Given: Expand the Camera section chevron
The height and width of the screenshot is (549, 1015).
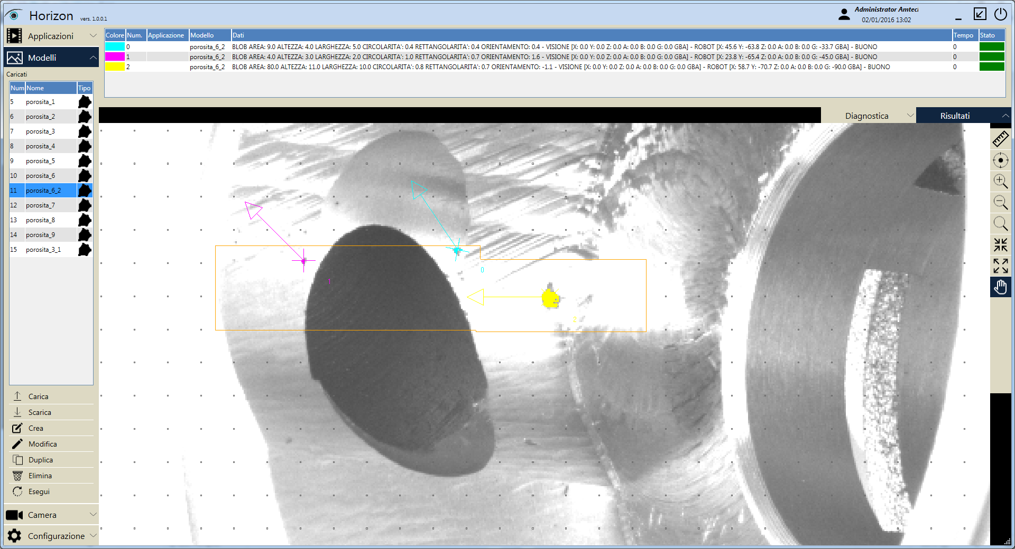Looking at the screenshot, I should 93,514.
